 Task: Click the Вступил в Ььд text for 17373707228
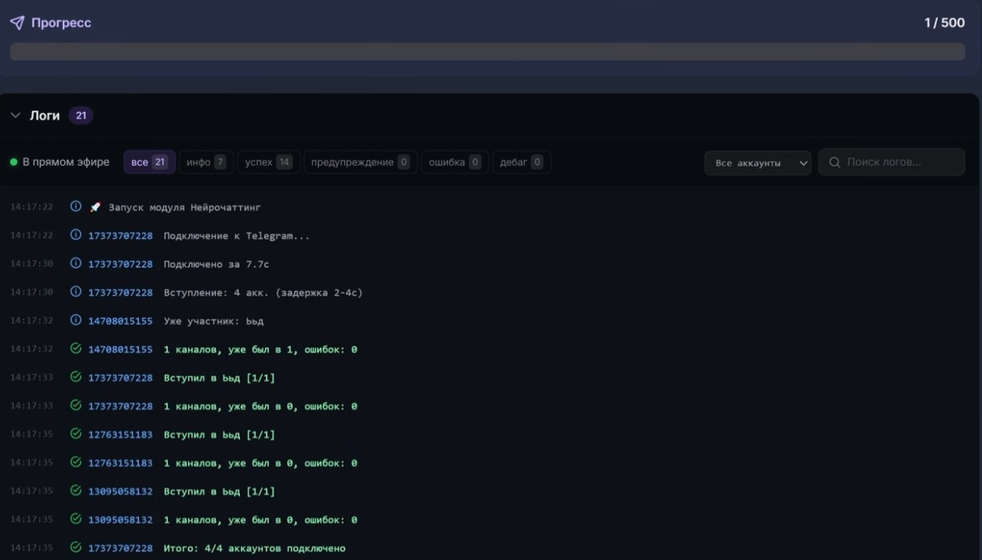(219, 378)
